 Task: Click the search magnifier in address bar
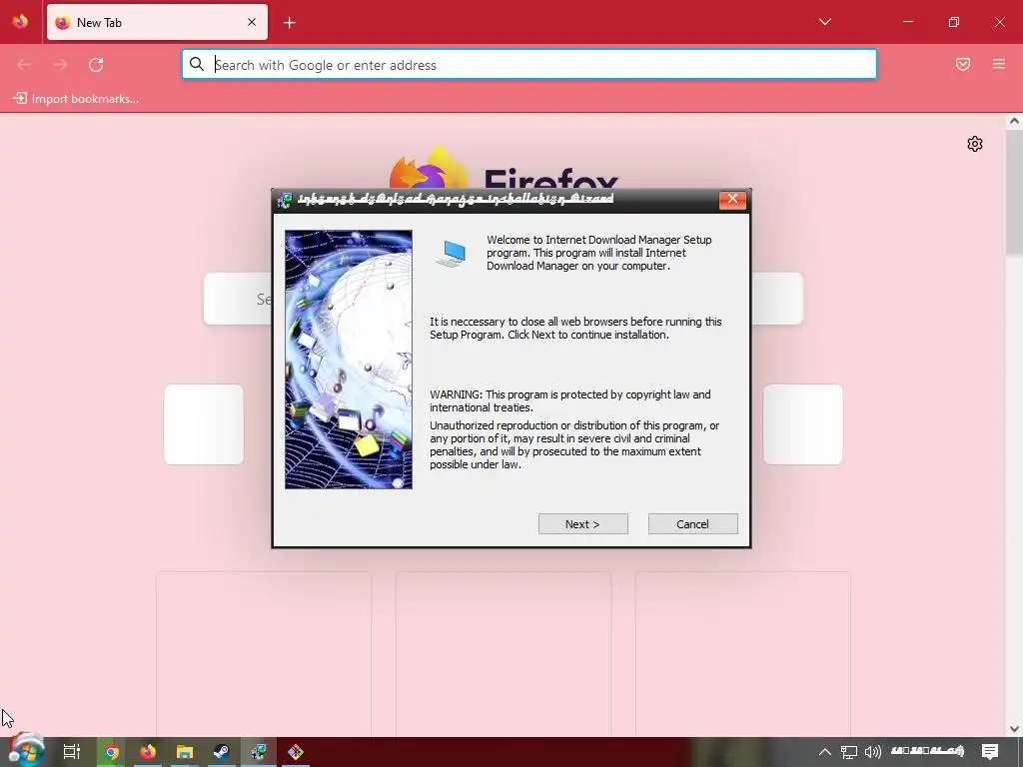197,64
